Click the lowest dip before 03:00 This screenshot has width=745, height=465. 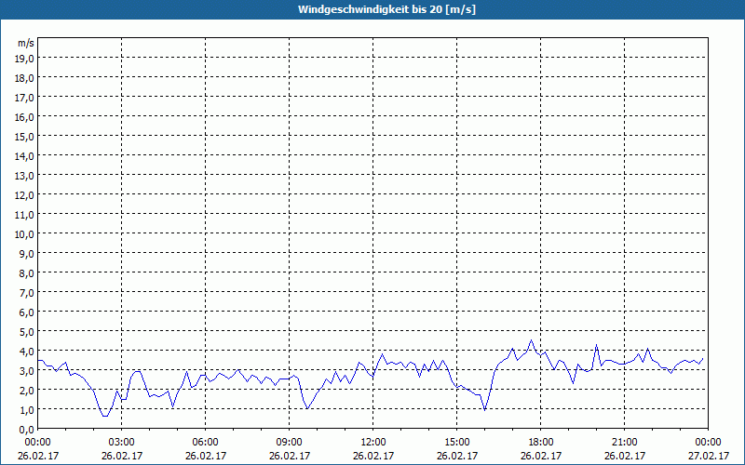coord(105,416)
